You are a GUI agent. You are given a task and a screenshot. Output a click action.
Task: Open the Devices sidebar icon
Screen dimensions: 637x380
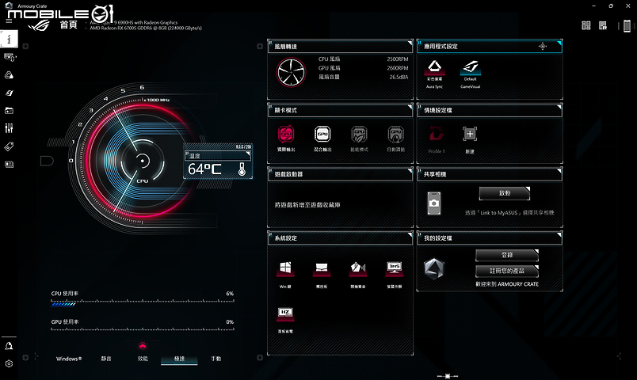tap(9, 57)
